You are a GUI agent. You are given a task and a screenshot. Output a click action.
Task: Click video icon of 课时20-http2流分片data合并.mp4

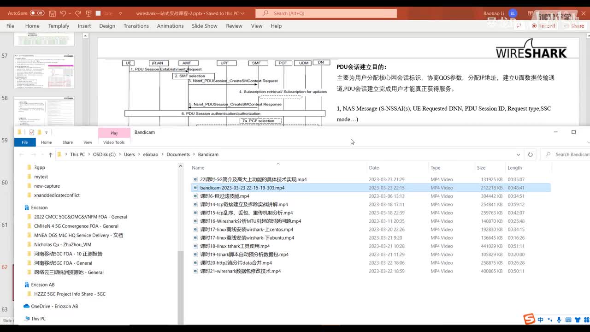tap(195, 263)
